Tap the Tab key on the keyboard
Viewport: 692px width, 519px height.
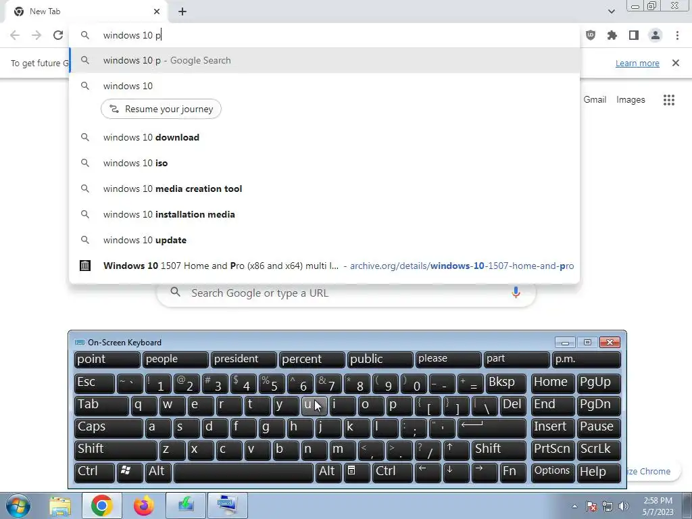pyautogui.click(x=101, y=405)
